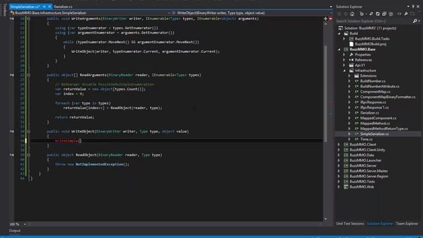Click Preview Selected Items icon

412,14
